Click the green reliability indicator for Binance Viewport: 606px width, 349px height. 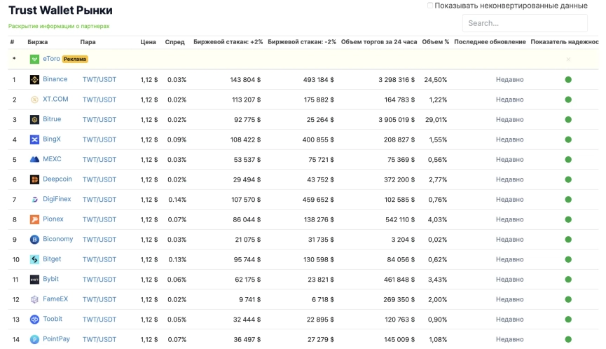[568, 80]
